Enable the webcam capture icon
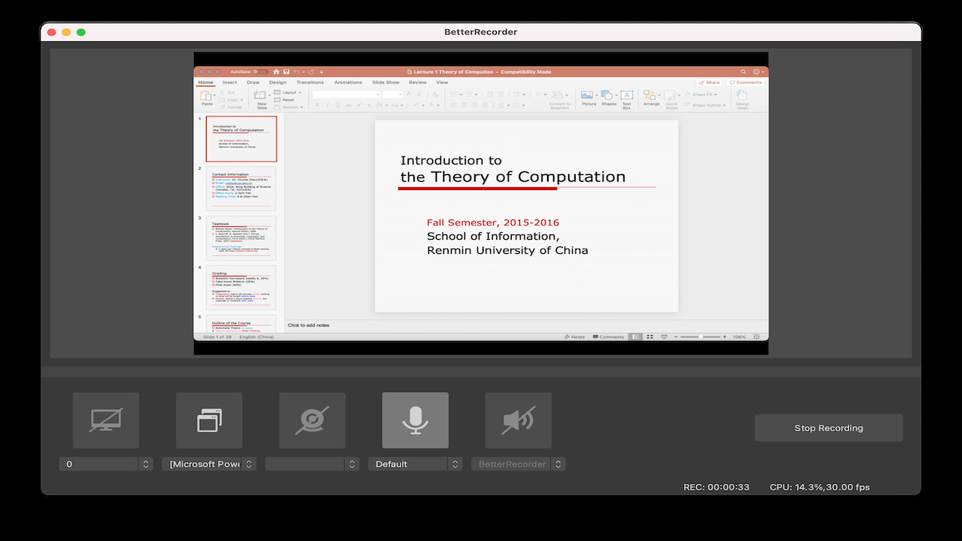Screen dimensions: 962x541 click(x=312, y=420)
